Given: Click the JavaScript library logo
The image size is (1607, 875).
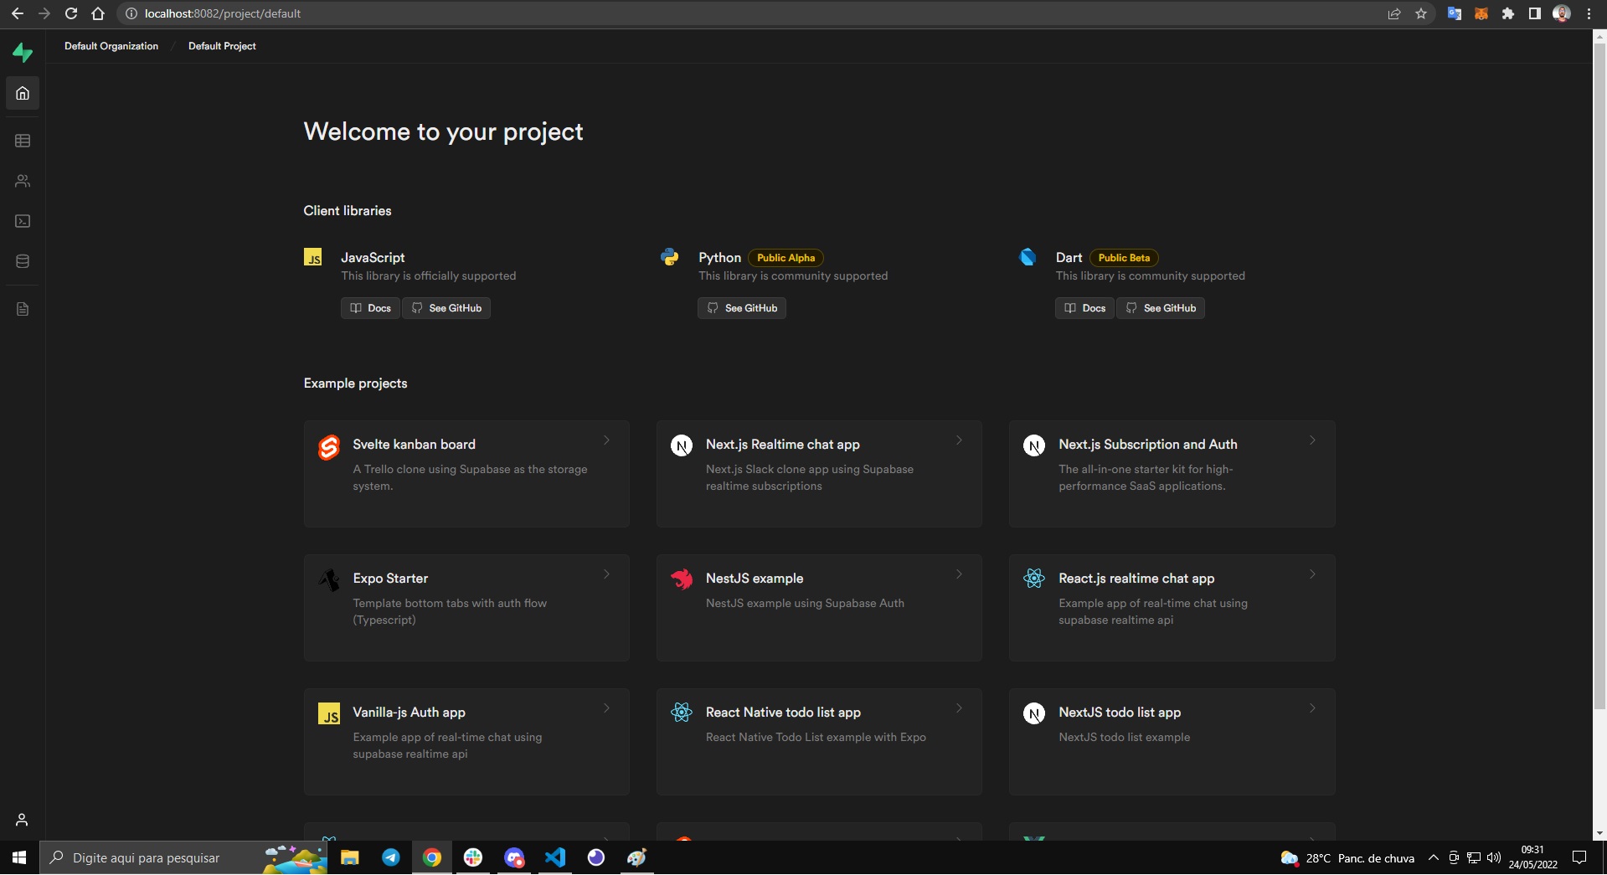Looking at the screenshot, I should (312, 257).
